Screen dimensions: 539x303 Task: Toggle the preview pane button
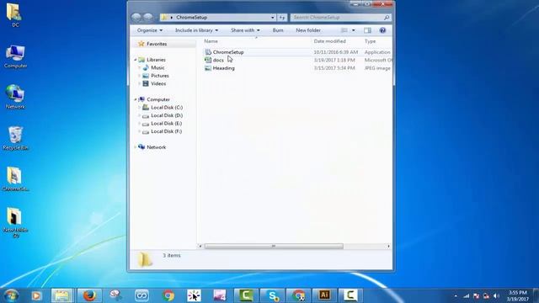(x=367, y=30)
